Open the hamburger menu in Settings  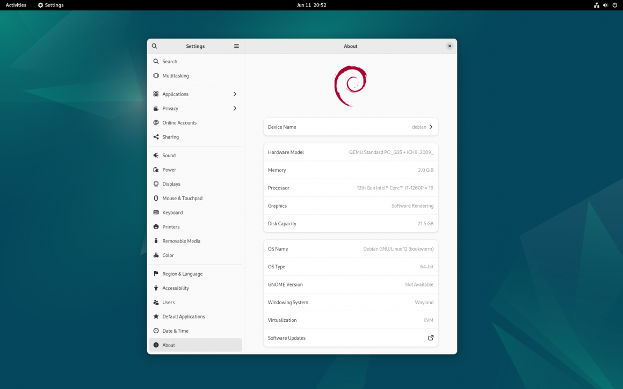(x=236, y=46)
